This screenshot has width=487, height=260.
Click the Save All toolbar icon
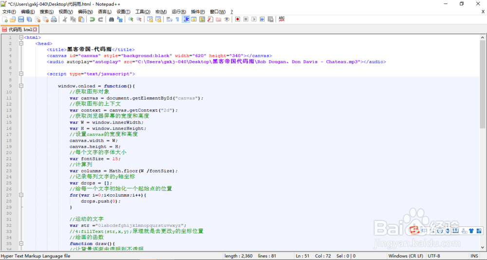pyautogui.click(x=29, y=19)
